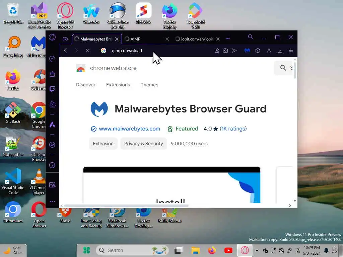Open the Discover section
The width and height of the screenshot is (343, 257).
(x=85, y=85)
